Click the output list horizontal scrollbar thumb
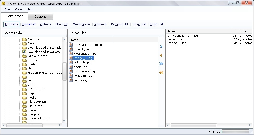 [x=194, y=125]
